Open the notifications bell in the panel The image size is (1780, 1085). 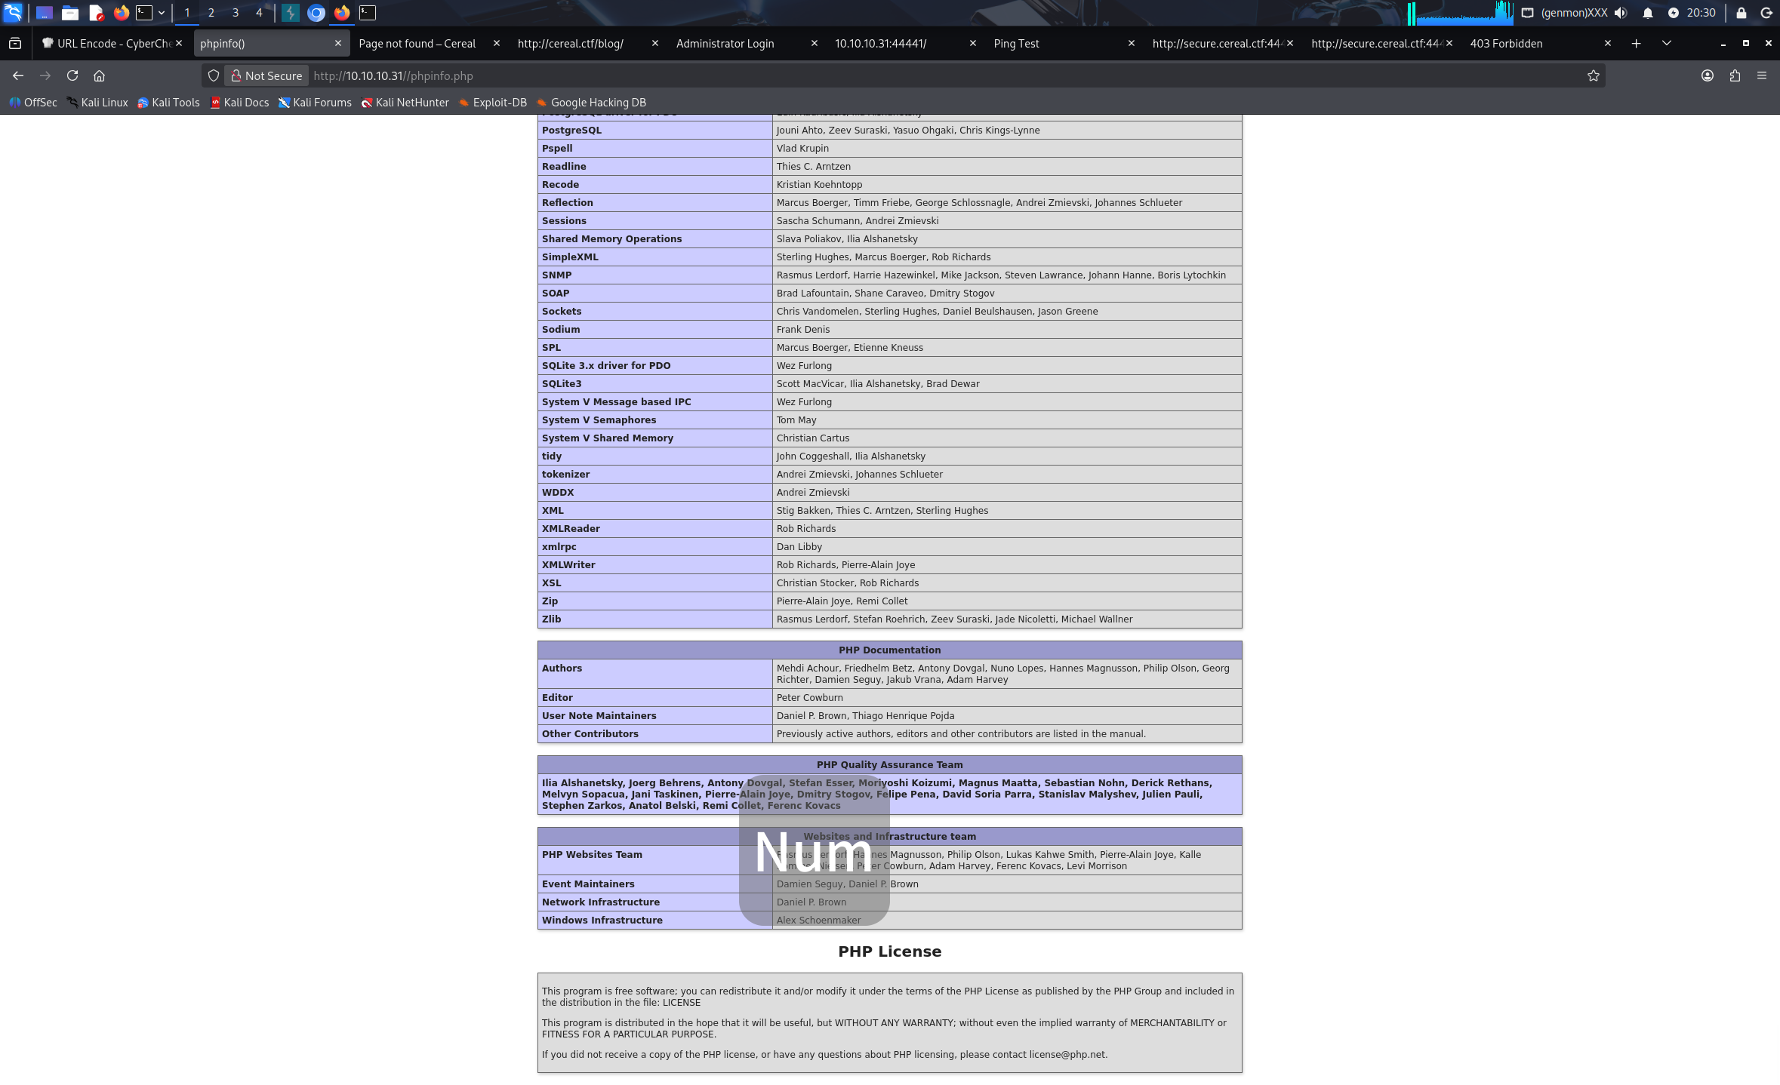[x=1648, y=13]
